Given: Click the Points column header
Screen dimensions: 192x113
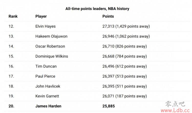Looking at the screenshot, I should (108, 16).
